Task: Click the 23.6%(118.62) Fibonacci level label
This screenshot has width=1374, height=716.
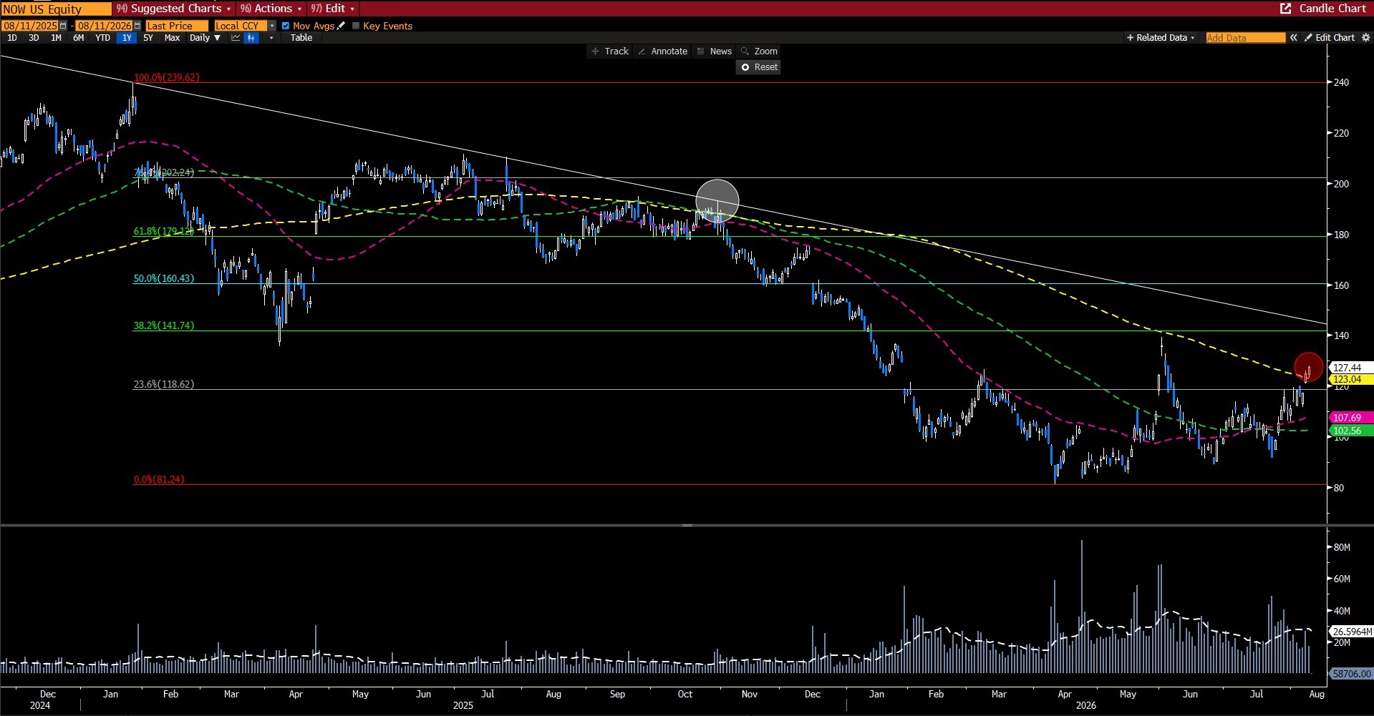Action: tap(163, 385)
